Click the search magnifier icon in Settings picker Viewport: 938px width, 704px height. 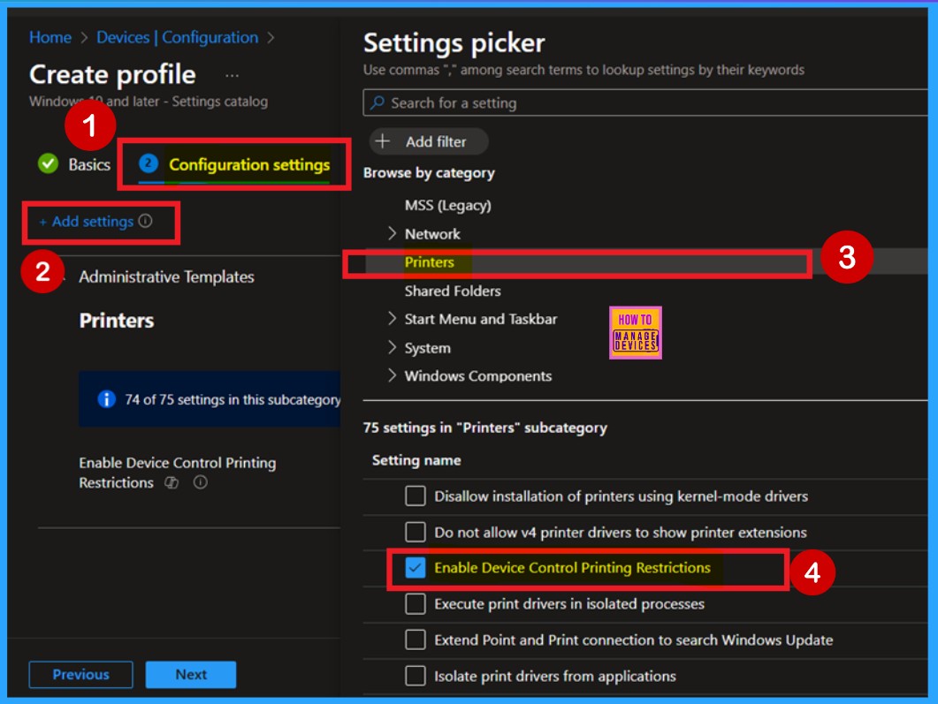coord(377,103)
